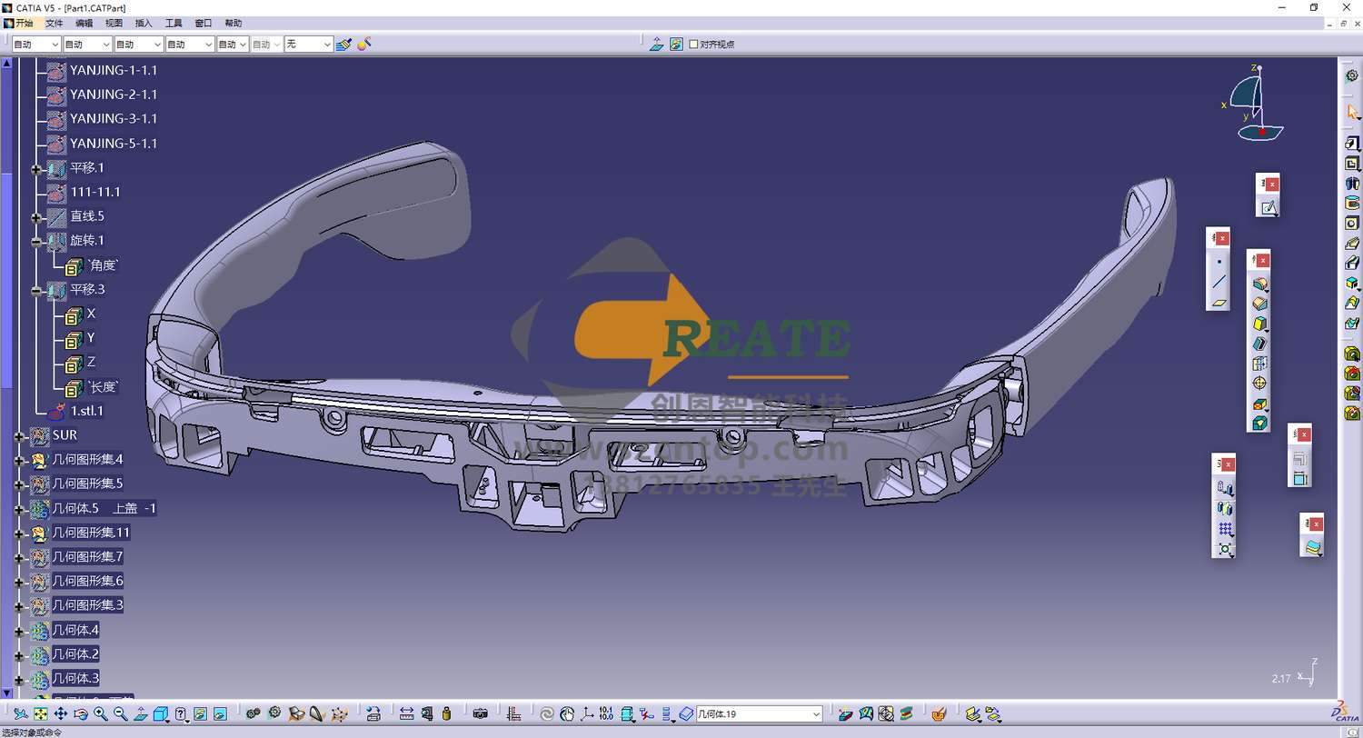This screenshot has height=738, width=1363.
Task: Click the Sketch icon in floating toolbar
Action: coord(1268,208)
